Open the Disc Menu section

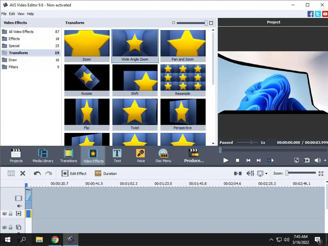163,156
